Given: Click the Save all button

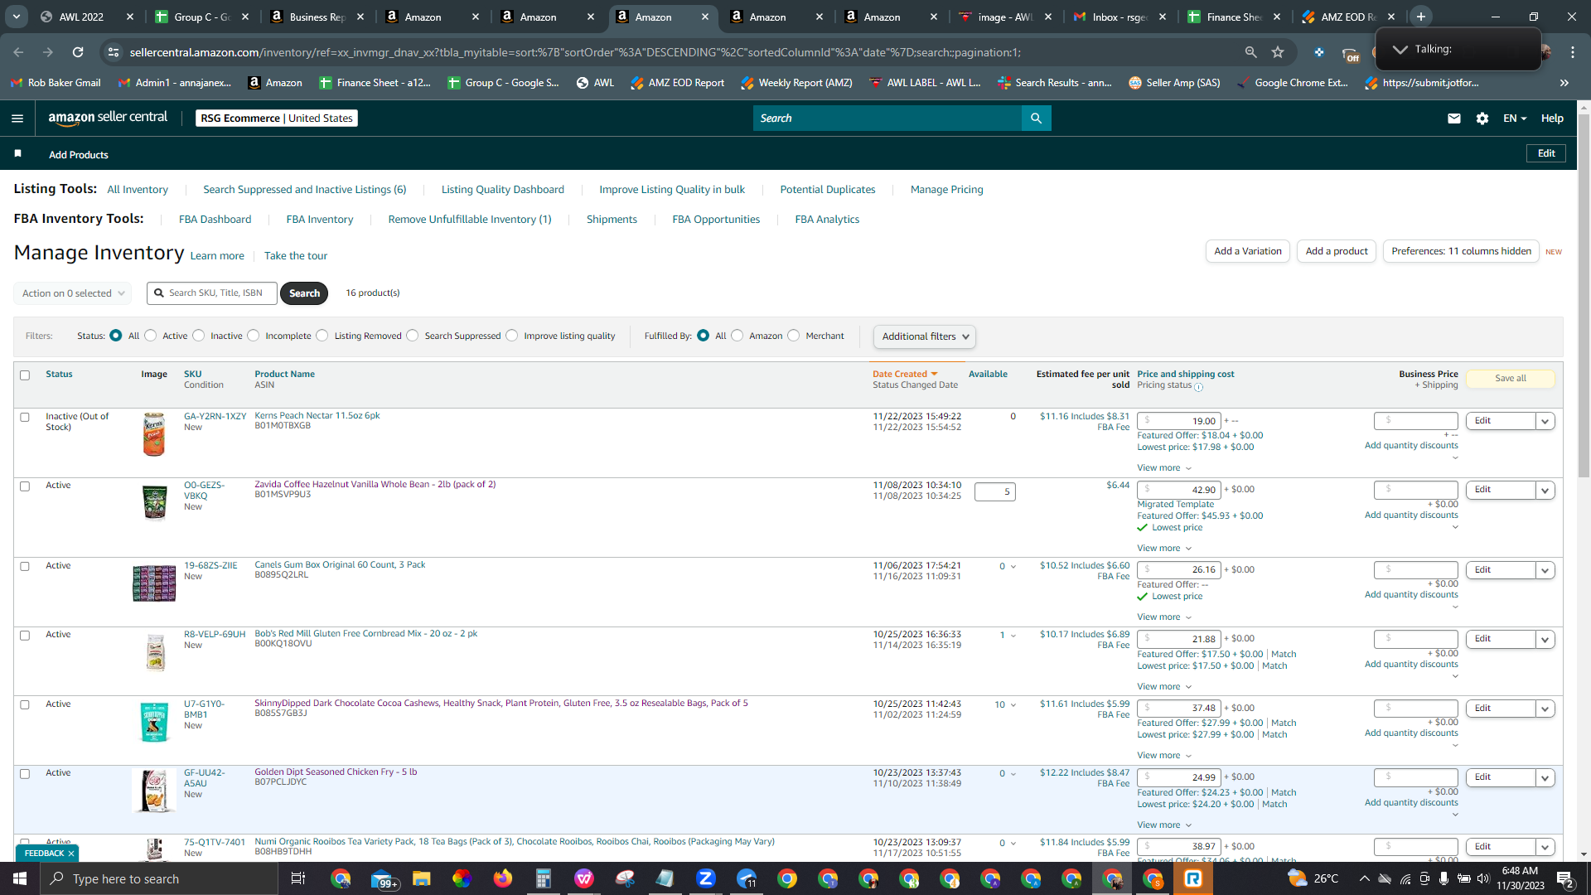Looking at the screenshot, I should pos(1510,379).
